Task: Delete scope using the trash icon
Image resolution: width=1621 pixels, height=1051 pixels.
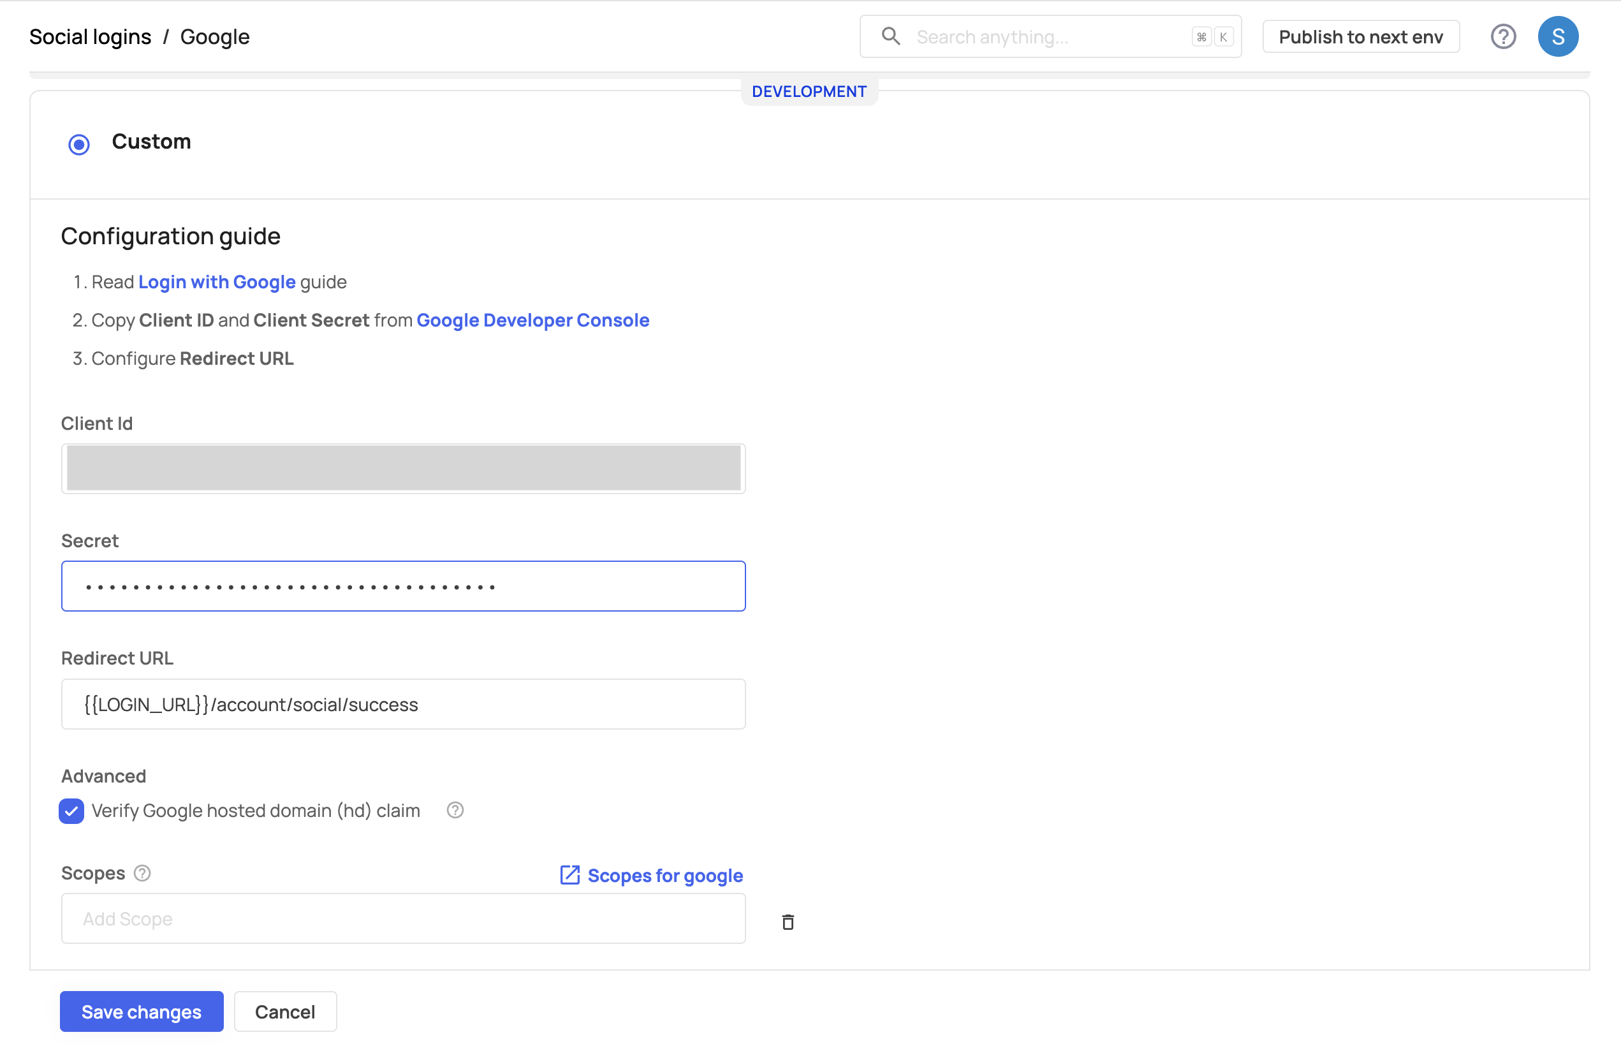Action: point(788,922)
